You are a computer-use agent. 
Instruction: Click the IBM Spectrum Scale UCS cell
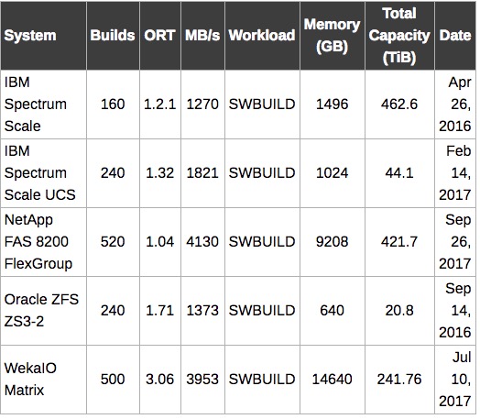click(x=43, y=173)
